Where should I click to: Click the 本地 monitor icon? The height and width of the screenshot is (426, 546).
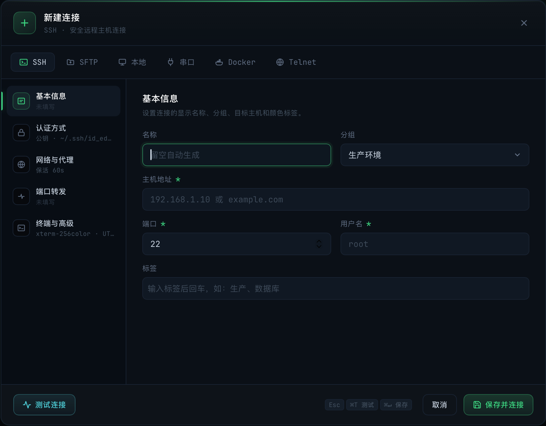click(122, 62)
